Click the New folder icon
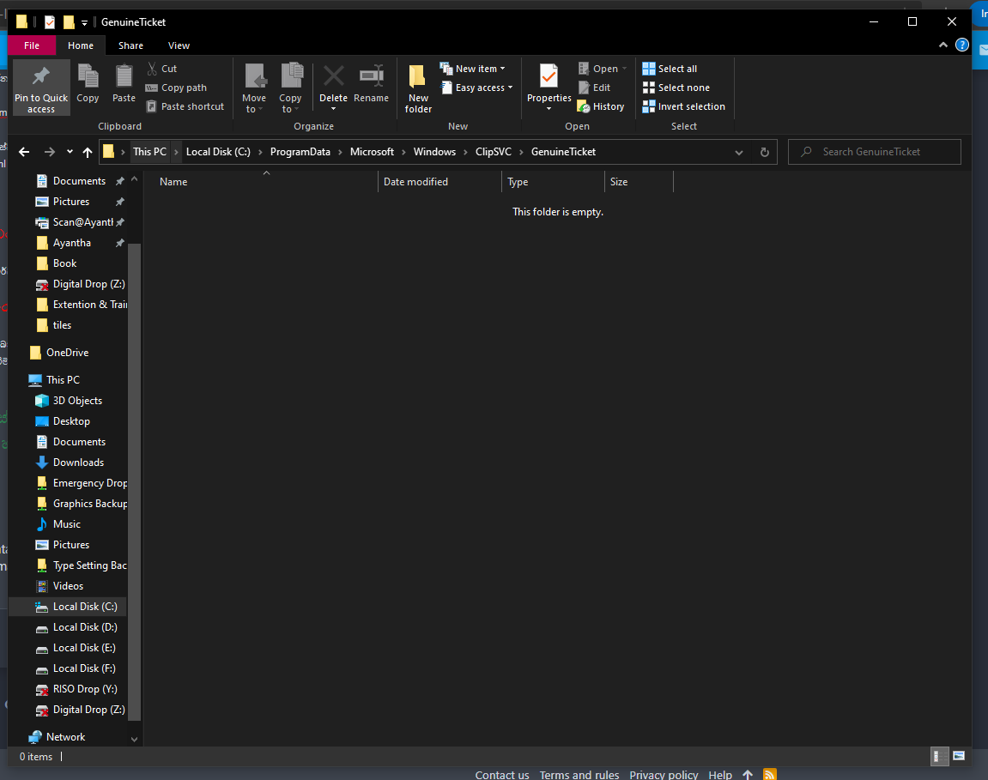The image size is (988, 780). tap(417, 77)
